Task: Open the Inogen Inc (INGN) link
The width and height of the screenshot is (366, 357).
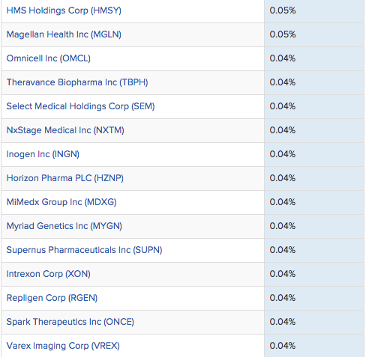Action: (x=43, y=154)
